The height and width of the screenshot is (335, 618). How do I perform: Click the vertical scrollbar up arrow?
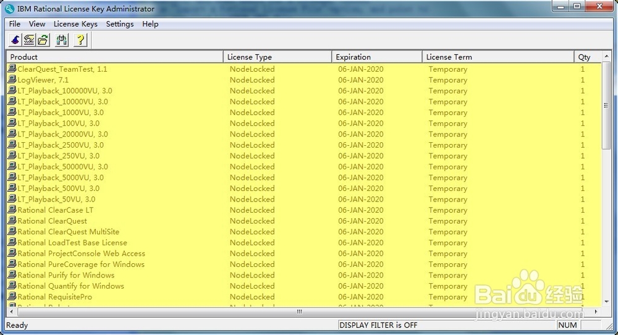click(606, 56)
